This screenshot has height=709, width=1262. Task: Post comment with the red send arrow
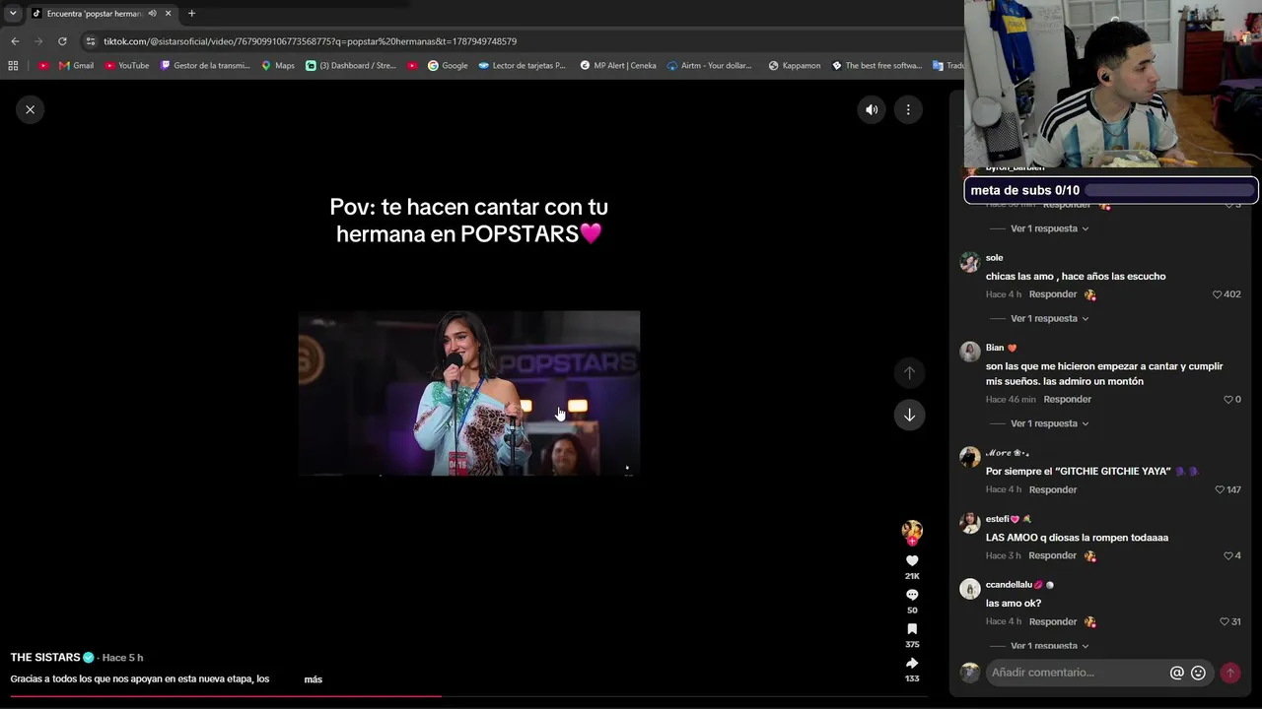point(1229,673)
